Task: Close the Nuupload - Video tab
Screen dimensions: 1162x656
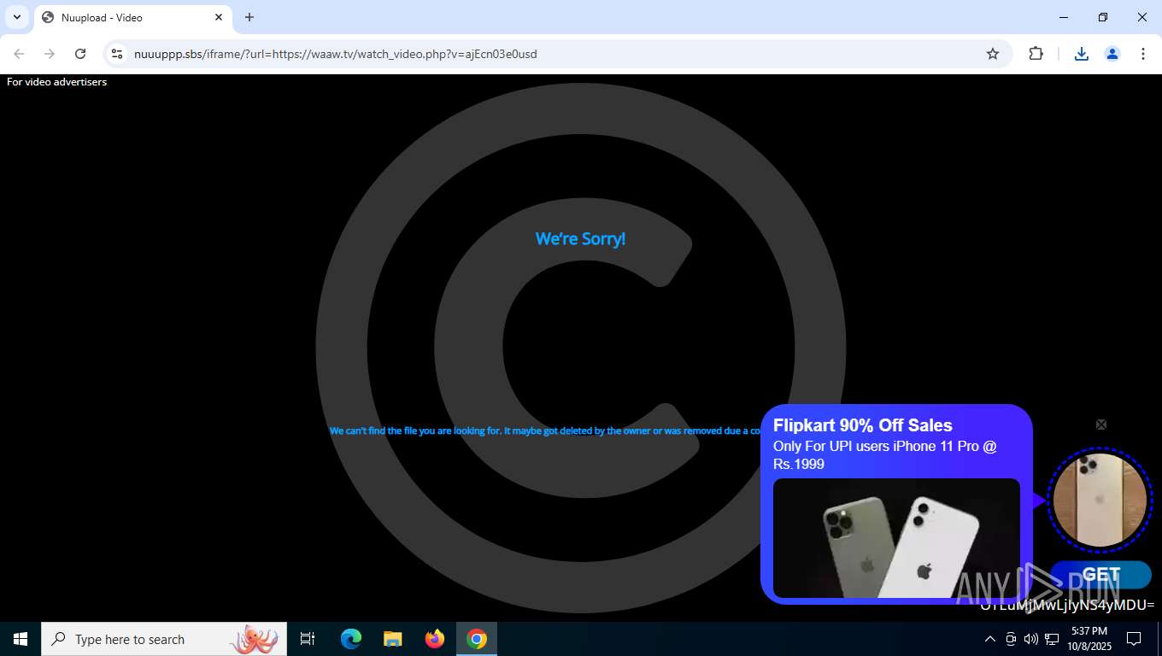Action: click(219, 17)
